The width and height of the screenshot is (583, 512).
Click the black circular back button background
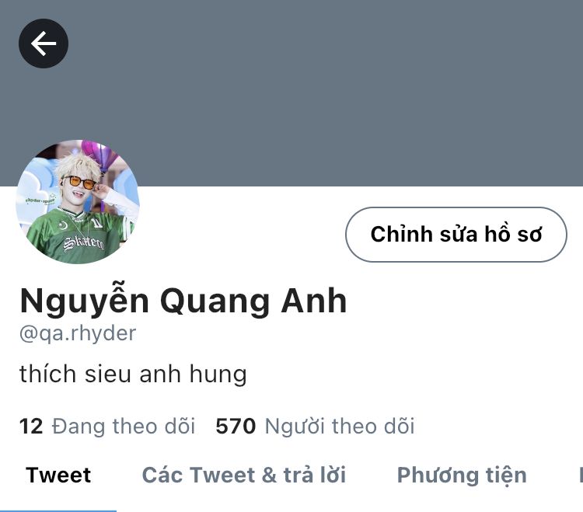point(44,44)
